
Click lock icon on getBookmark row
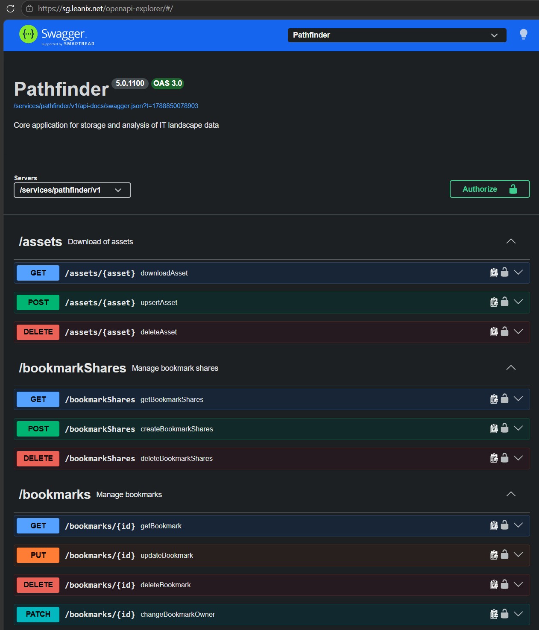504,525
